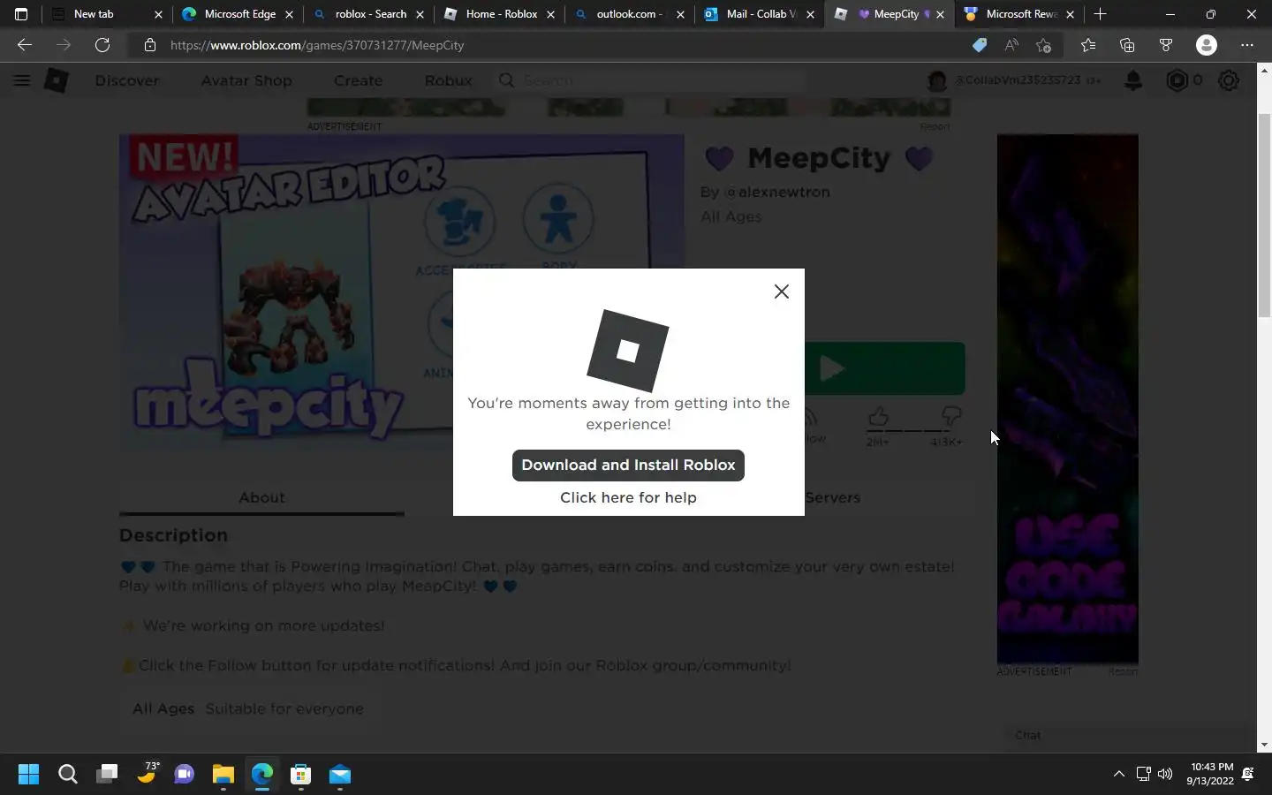
Task: Select the Servers tab
Action: (x=832, y=497)
